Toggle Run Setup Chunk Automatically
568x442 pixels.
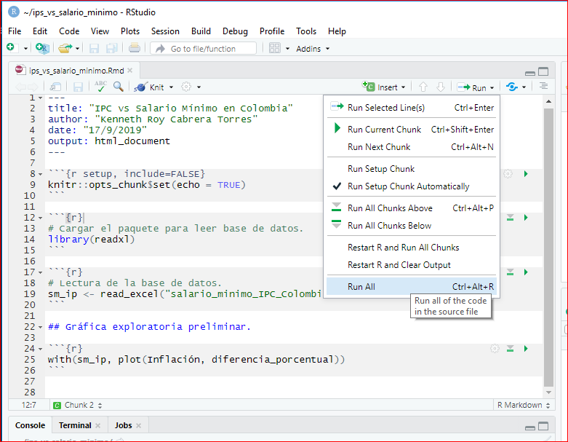point(412,186)
